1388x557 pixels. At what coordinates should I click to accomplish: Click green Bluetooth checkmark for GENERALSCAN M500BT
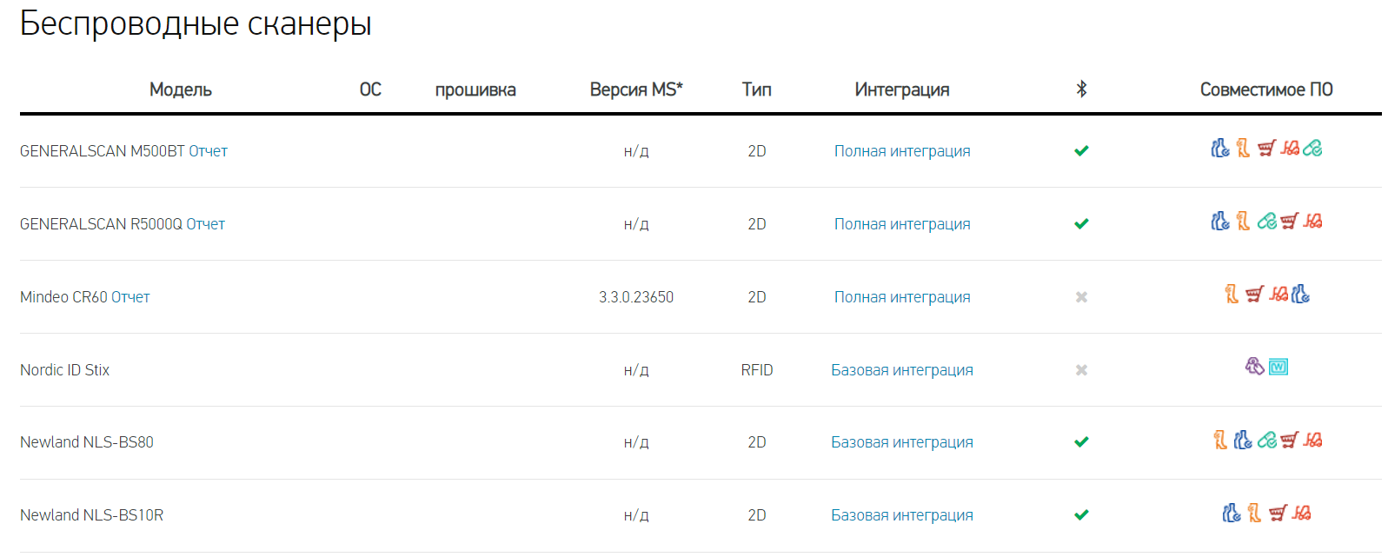coord(1081,151)
